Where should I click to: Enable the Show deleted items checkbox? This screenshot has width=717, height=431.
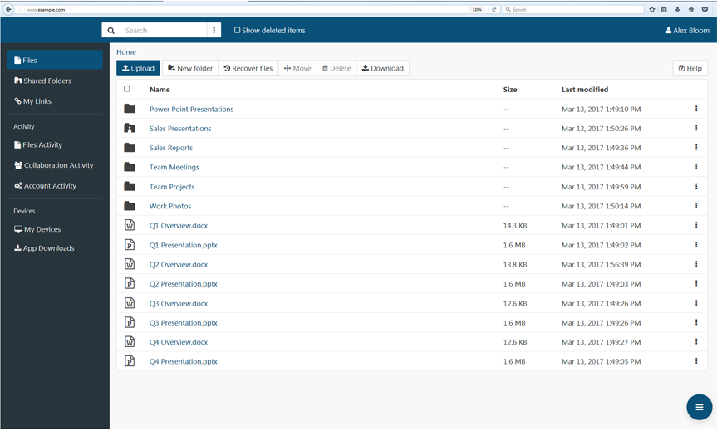pyautogui.click(x=237, y=31)
